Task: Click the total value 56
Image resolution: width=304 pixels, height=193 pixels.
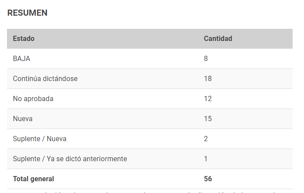Action: pos(208,179)
